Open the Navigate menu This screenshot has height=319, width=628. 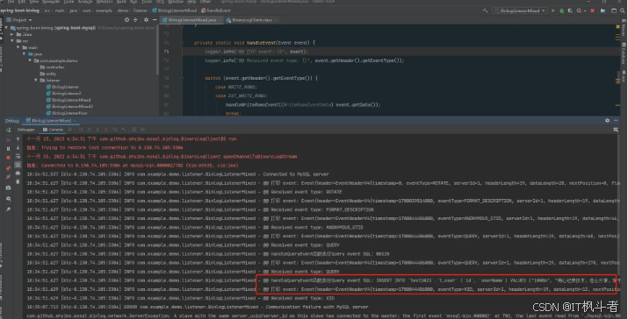[51, 2]
